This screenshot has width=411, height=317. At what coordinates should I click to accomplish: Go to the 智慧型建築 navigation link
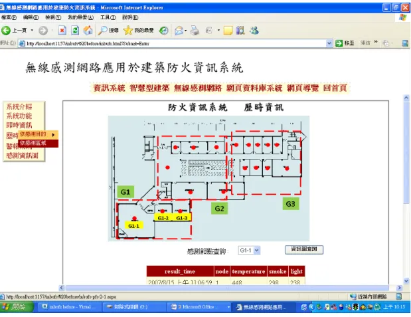click(149, 88)
